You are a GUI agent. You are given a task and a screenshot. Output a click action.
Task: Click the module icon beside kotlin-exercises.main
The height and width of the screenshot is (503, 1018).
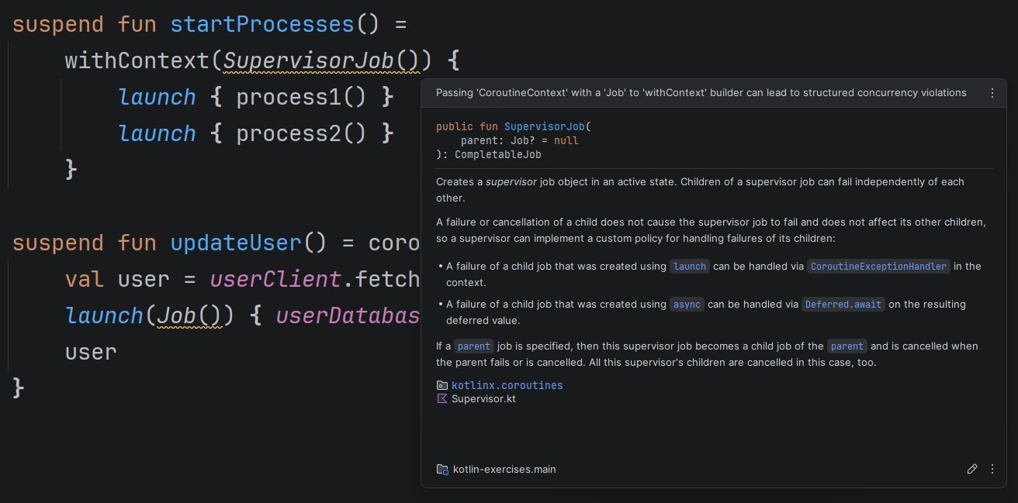pyautogui.click(x=442, y=469)
